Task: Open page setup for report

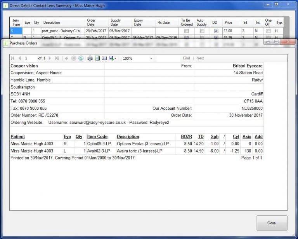Action: pyautogui.click(x=104, y=58)
